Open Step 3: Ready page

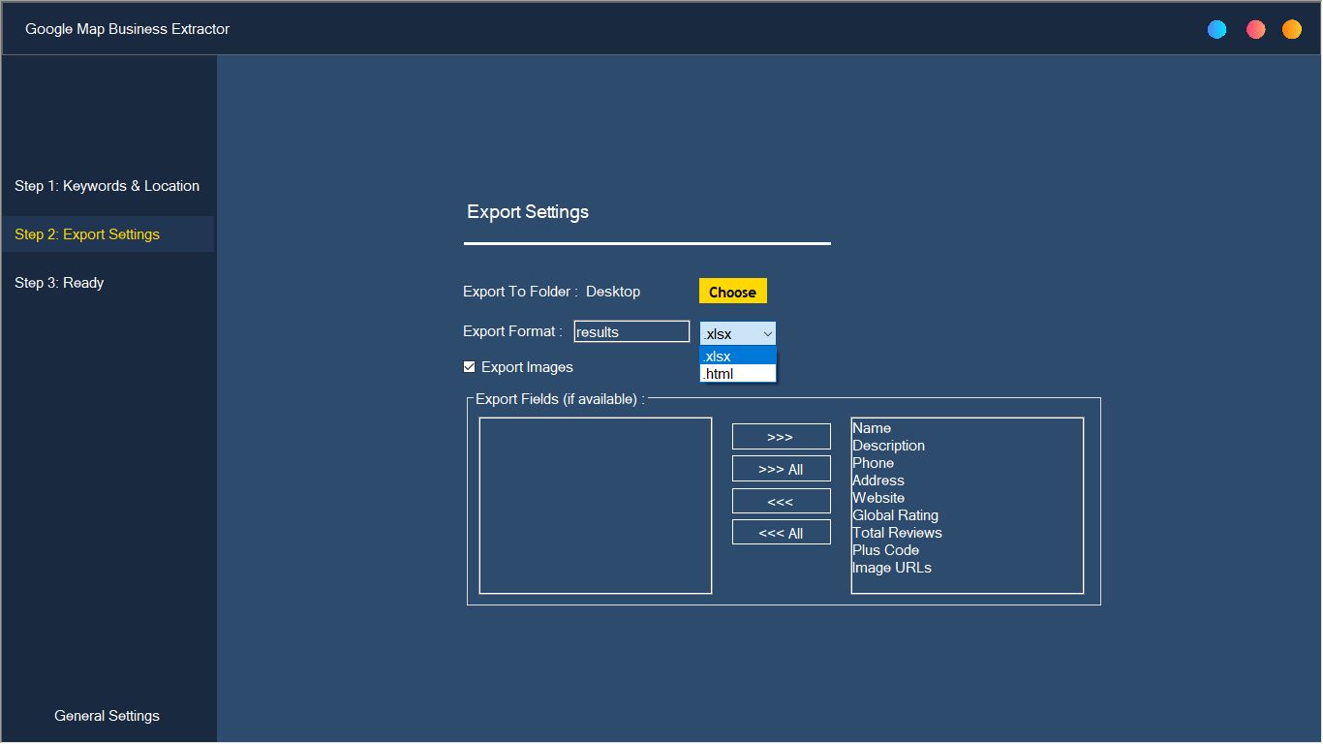click(x=59, y=283)
